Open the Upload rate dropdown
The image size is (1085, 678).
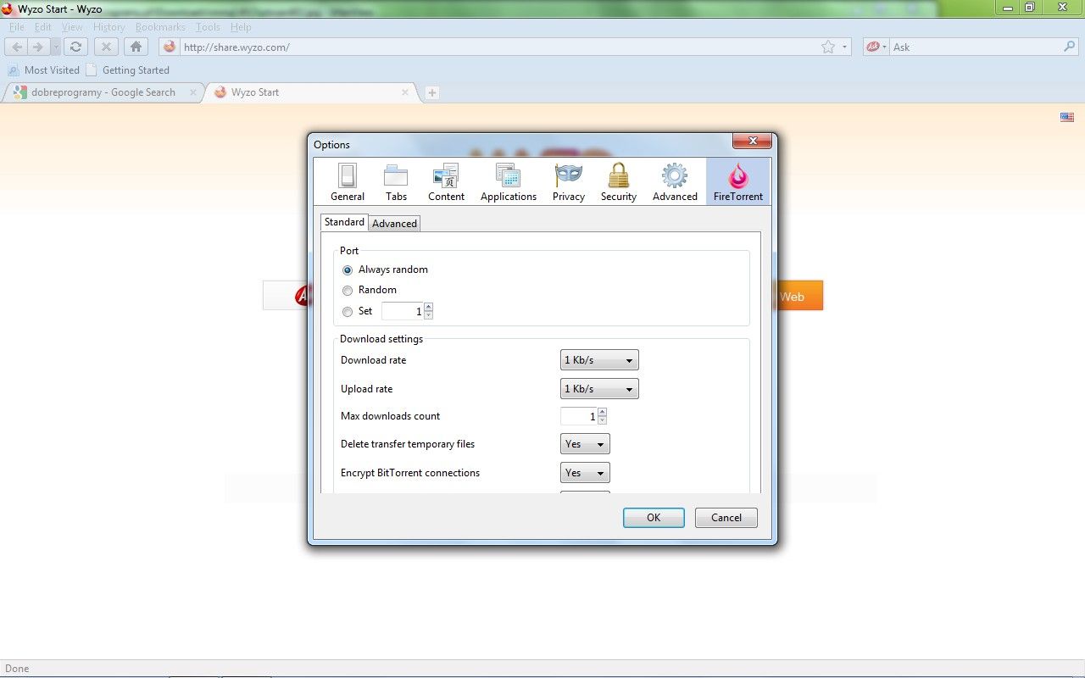pos(599,389)
